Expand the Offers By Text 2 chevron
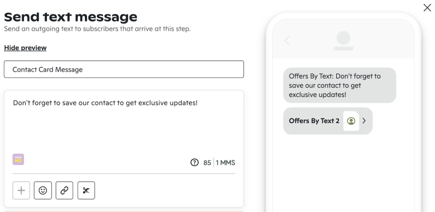 pos(364,121)
